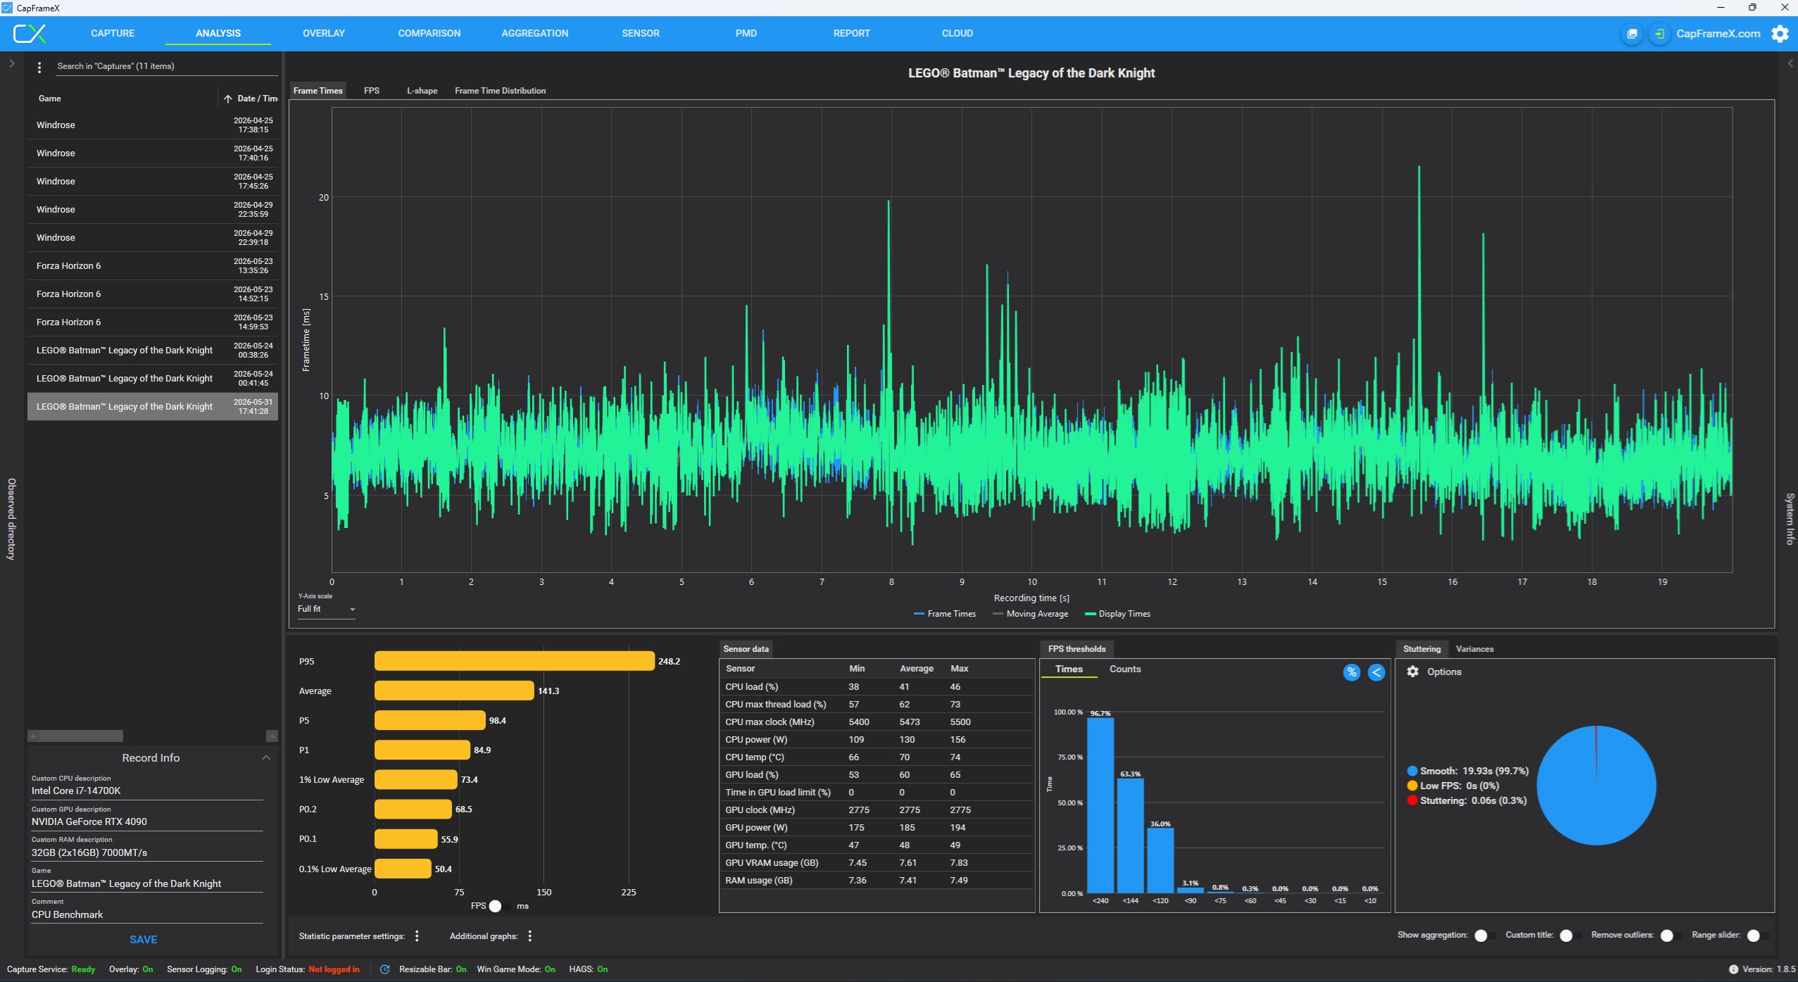Switch to the SENSOR tab
Screen dimensions: 1798x982
641,33
